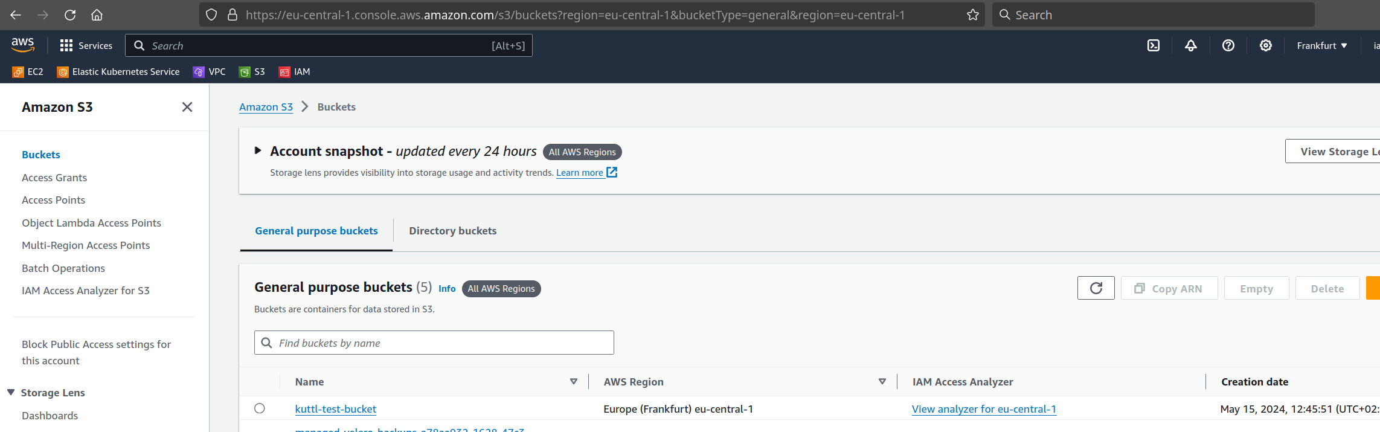Open the VPC shortcut in favorites bar
Image resolution: width=1380 pixels, height=432 pixels.
click(210, 72)
